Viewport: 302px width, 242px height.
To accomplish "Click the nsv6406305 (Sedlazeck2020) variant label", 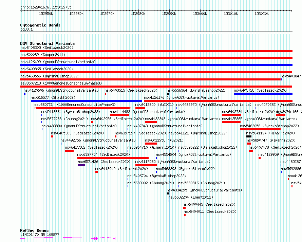I will tap(47, 48).
